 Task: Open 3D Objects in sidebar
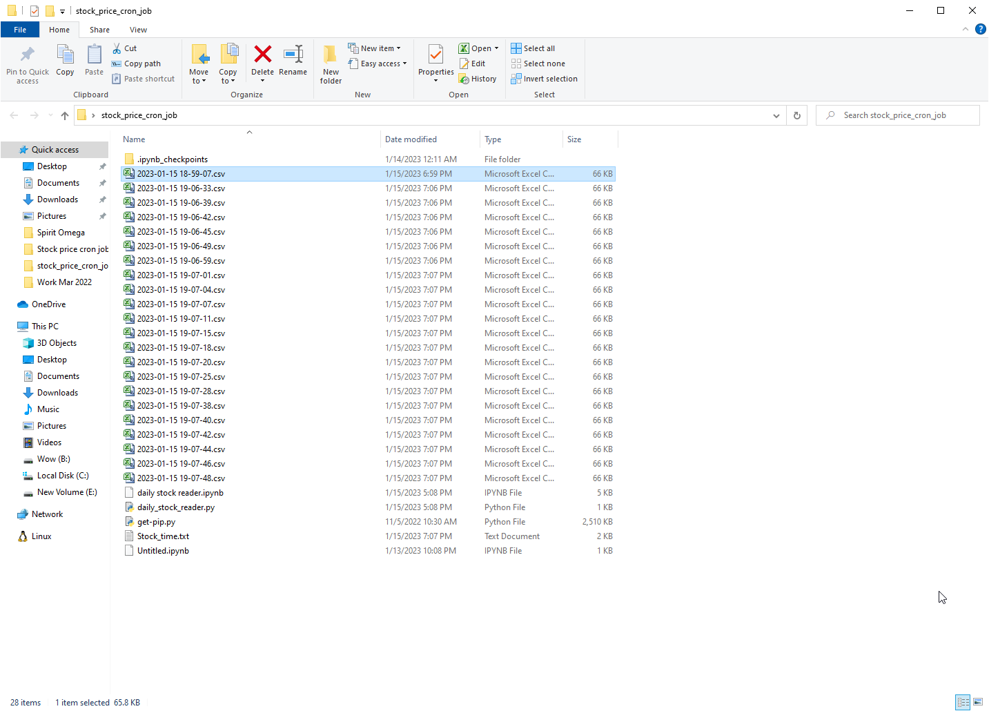(57, 343)
